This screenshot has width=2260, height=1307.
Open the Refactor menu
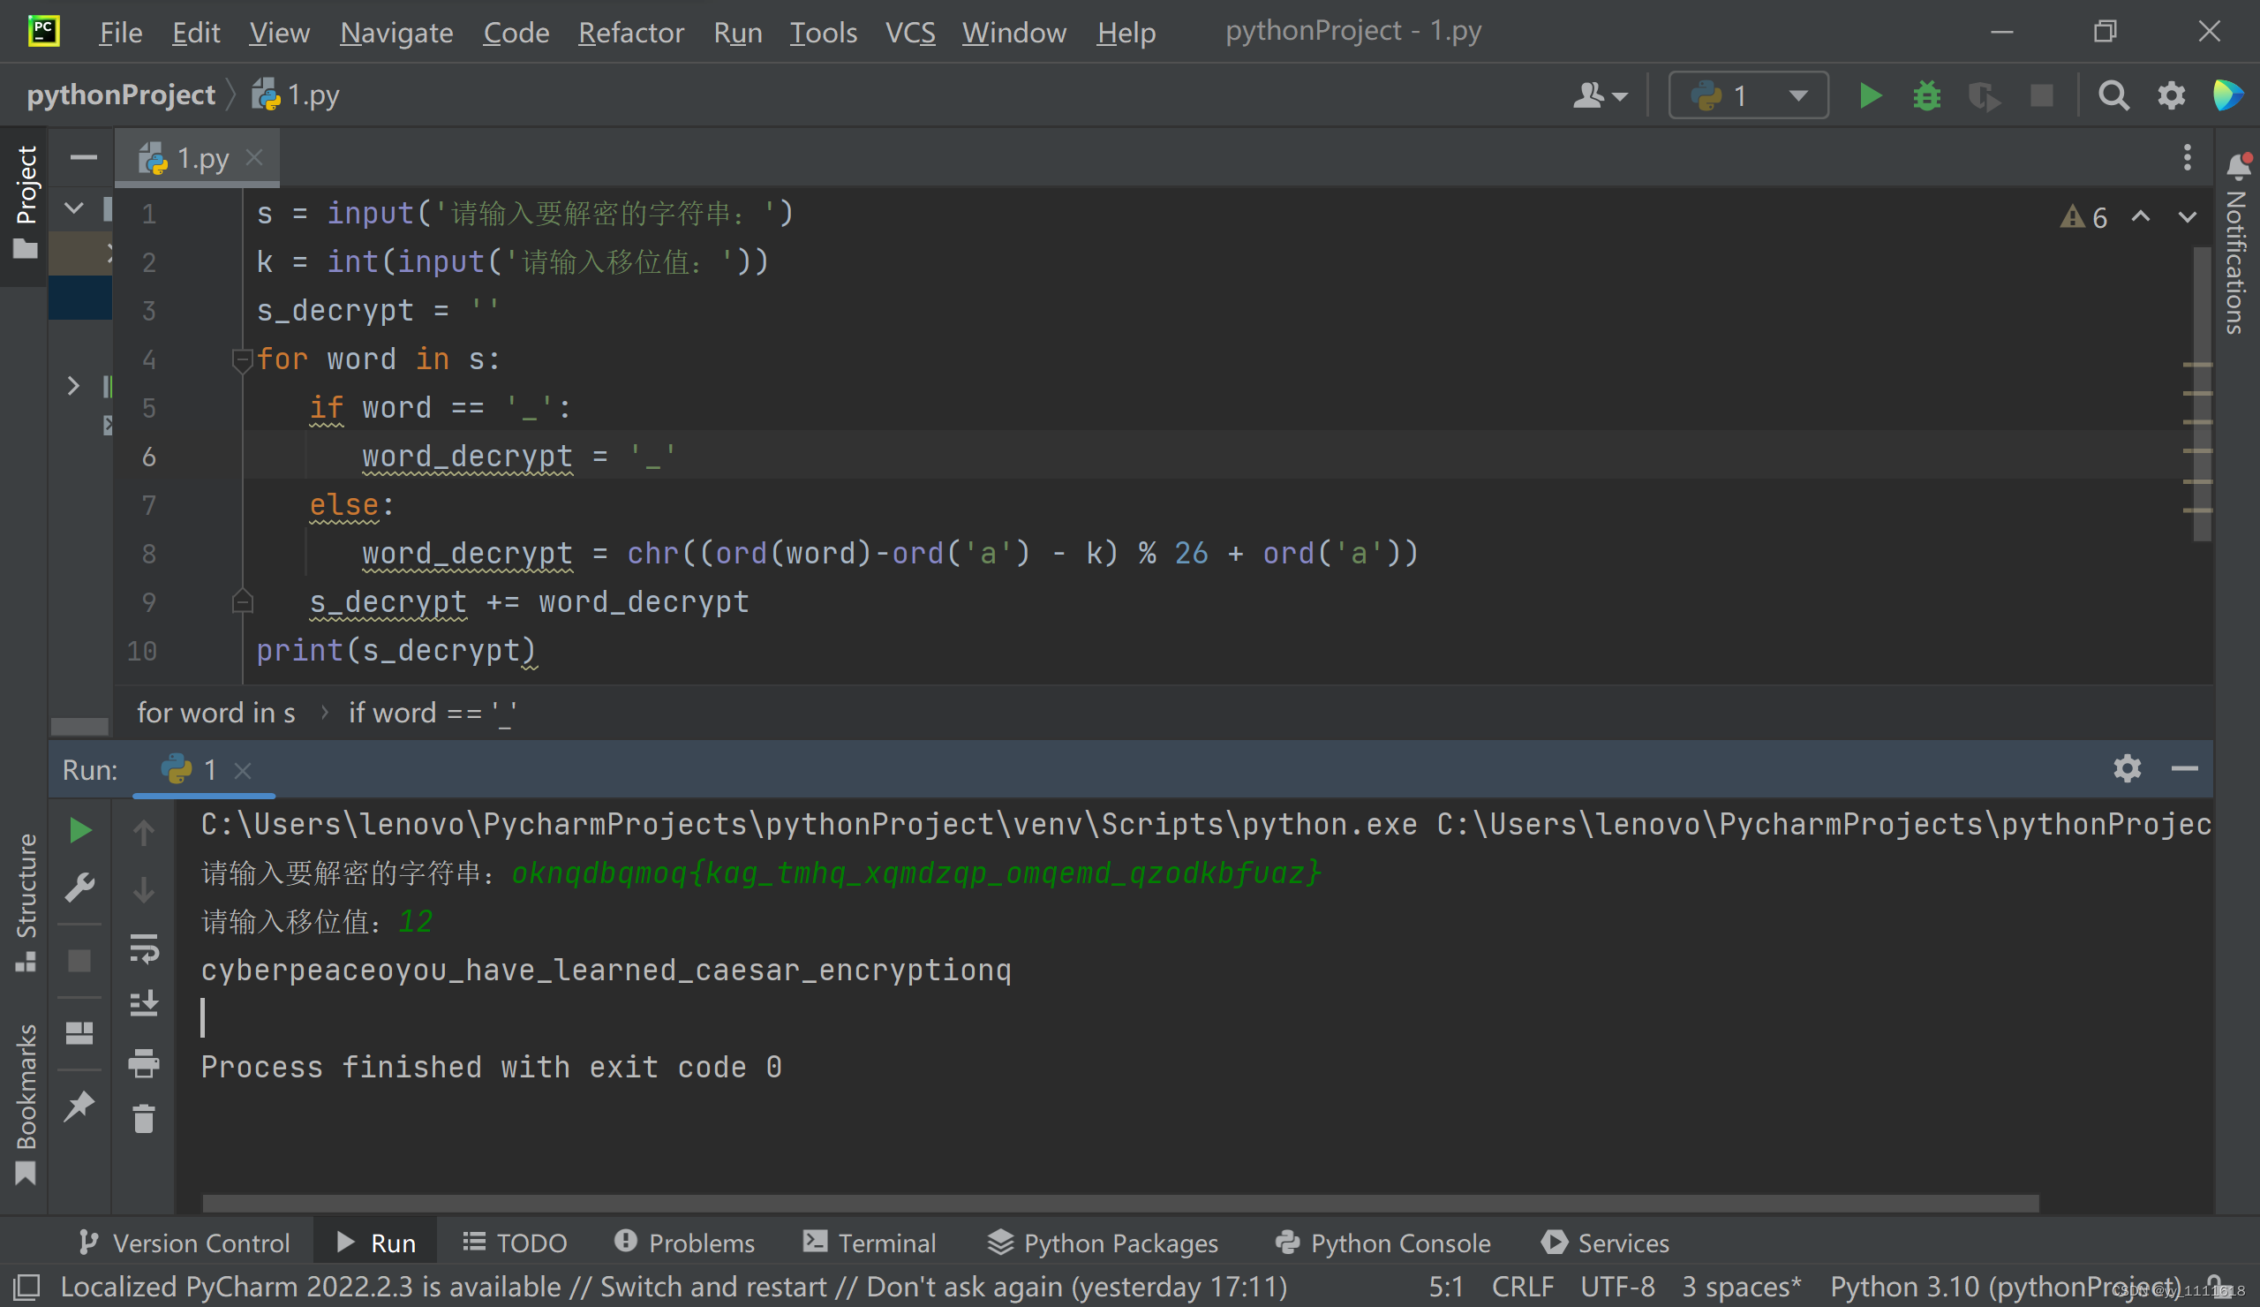(x=630, y=33)
